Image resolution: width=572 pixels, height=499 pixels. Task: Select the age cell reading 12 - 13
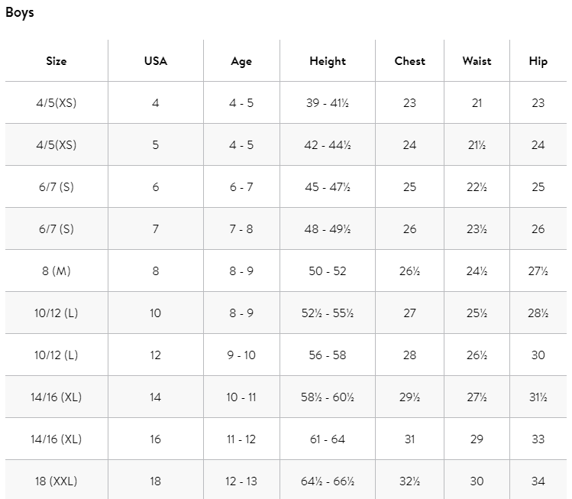tap(241, 481)
